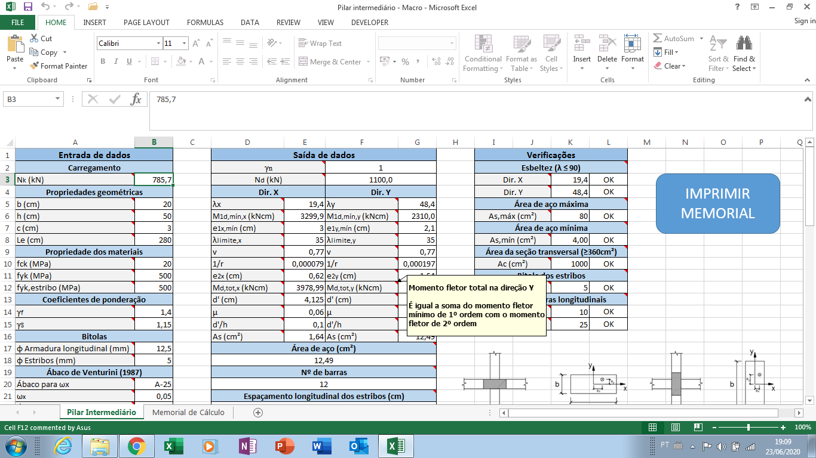816x458 pixels.
Task: Open Cell Styles gallery
Action: 551,52
